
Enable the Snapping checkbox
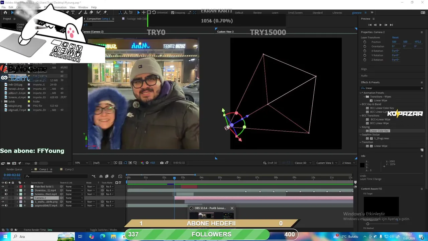173,13
